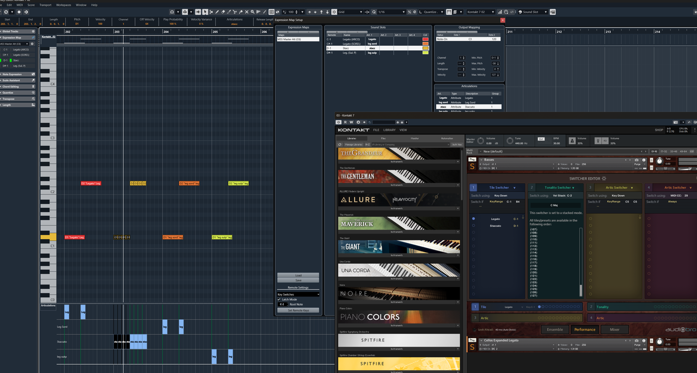Click the Kontakt metronome icon
Image resolution: width=697 pixels, height=373 pixels.
[572, 141]
